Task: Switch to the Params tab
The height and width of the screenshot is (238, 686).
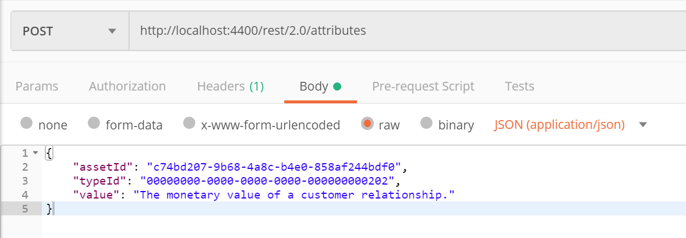Action: click(37, 86)
